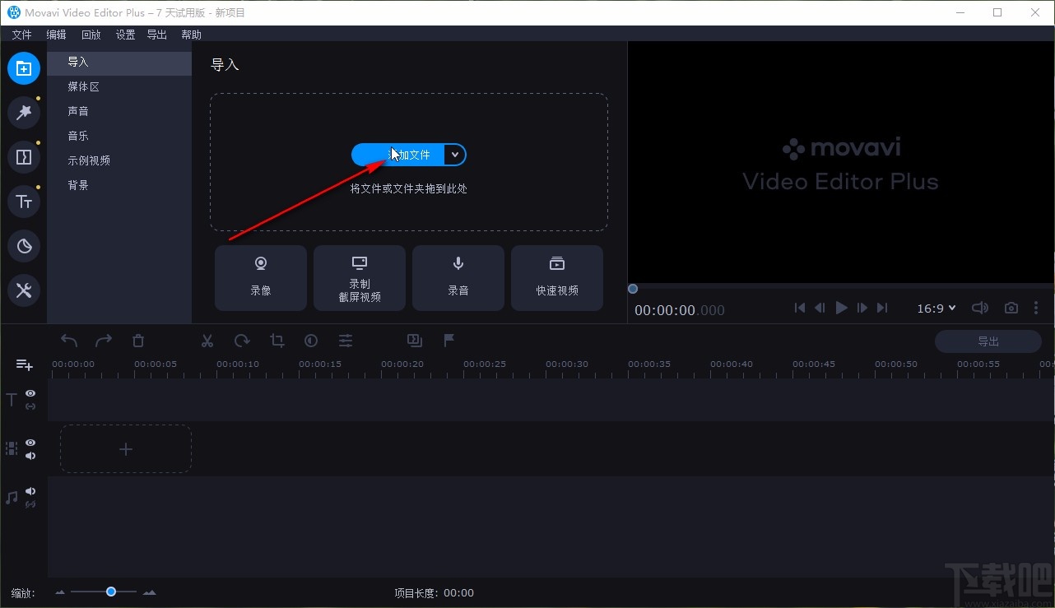Click the timeline zoom slider handle
Viewport: 1055px width, 608px height.
(110, 592)
